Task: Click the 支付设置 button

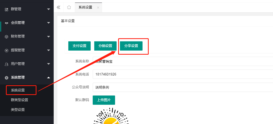Action: point(79,46)
